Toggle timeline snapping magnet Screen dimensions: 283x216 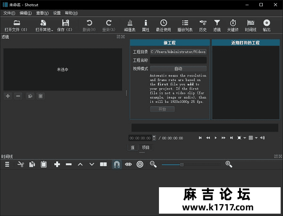coord(117,165)
